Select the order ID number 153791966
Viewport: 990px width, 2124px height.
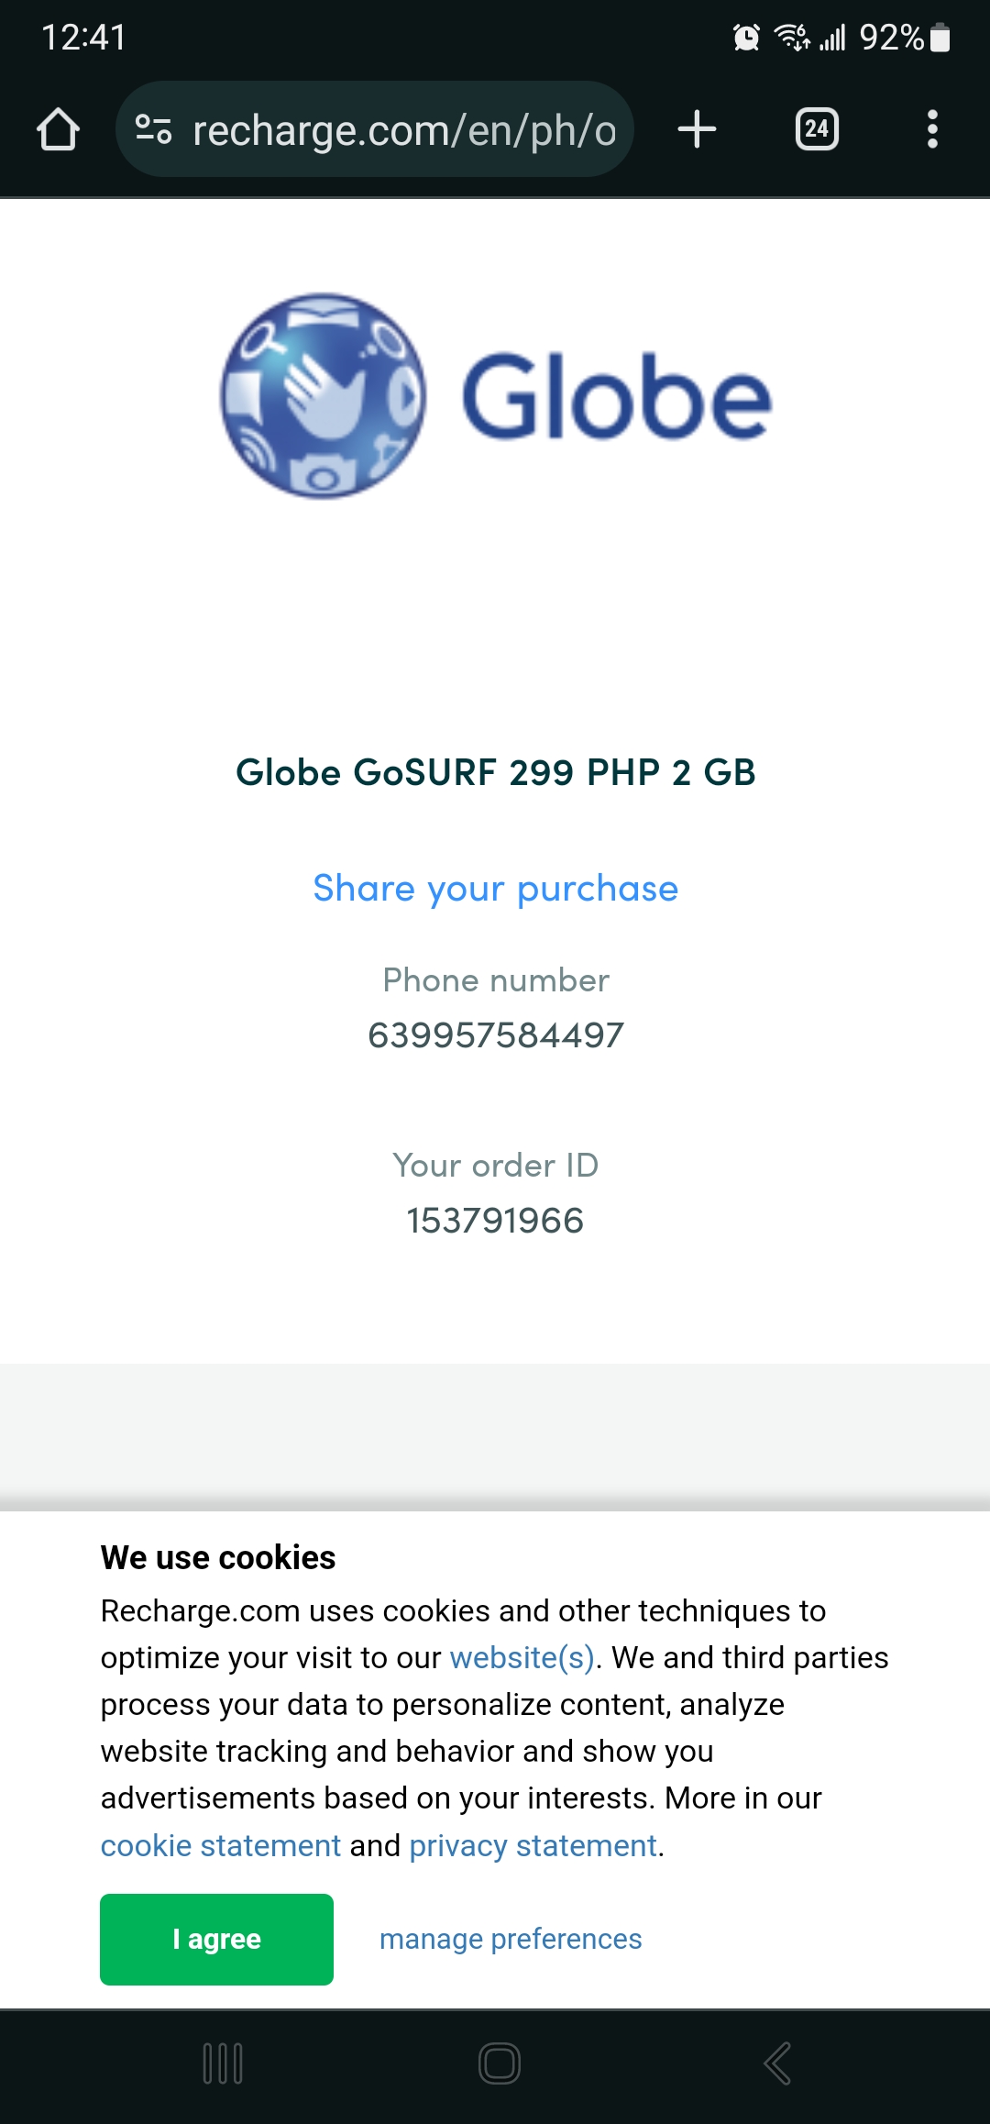point(495,1221)
